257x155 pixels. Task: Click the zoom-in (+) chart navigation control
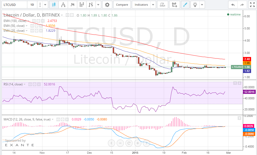click(138, 143)
